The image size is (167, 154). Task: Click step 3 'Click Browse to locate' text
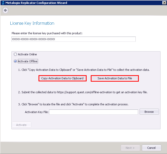[73, 104]
